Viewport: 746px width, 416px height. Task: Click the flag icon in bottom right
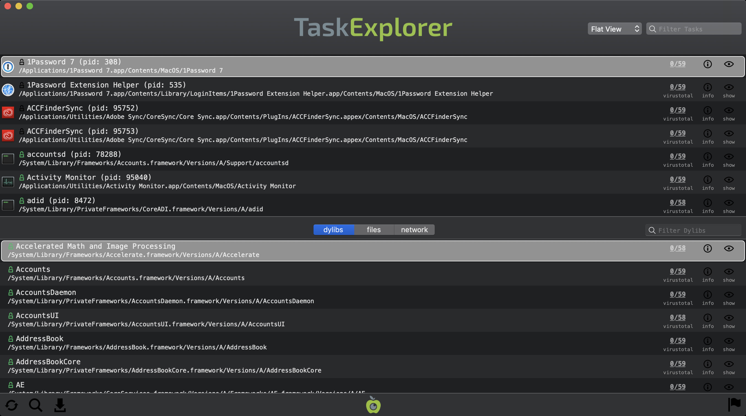[x=734, y=404]
